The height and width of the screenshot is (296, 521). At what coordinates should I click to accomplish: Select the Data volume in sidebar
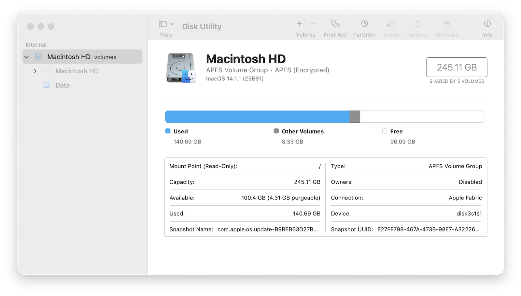(x=63, y=85)
